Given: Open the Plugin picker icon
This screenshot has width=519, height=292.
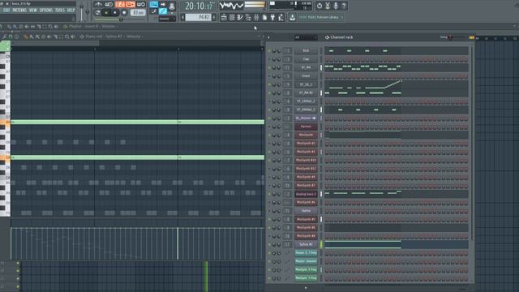Looking at the screenshot, I should (x=272, y=17).
